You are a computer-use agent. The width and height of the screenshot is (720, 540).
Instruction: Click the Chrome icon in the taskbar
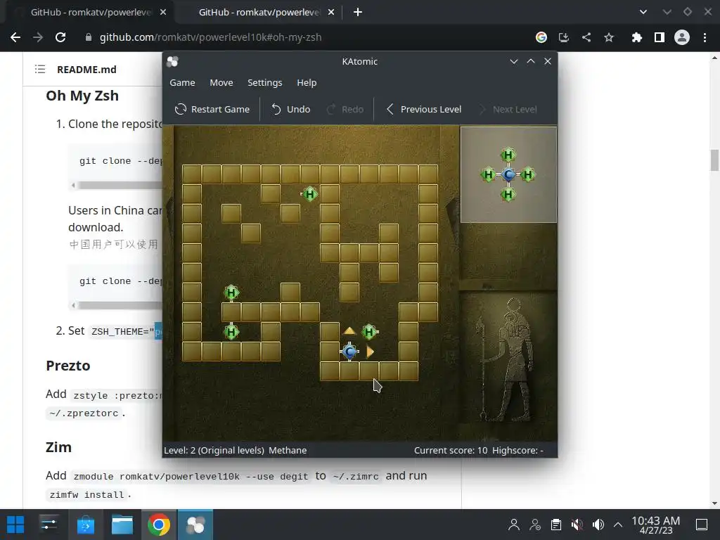[x=159, y=525]
